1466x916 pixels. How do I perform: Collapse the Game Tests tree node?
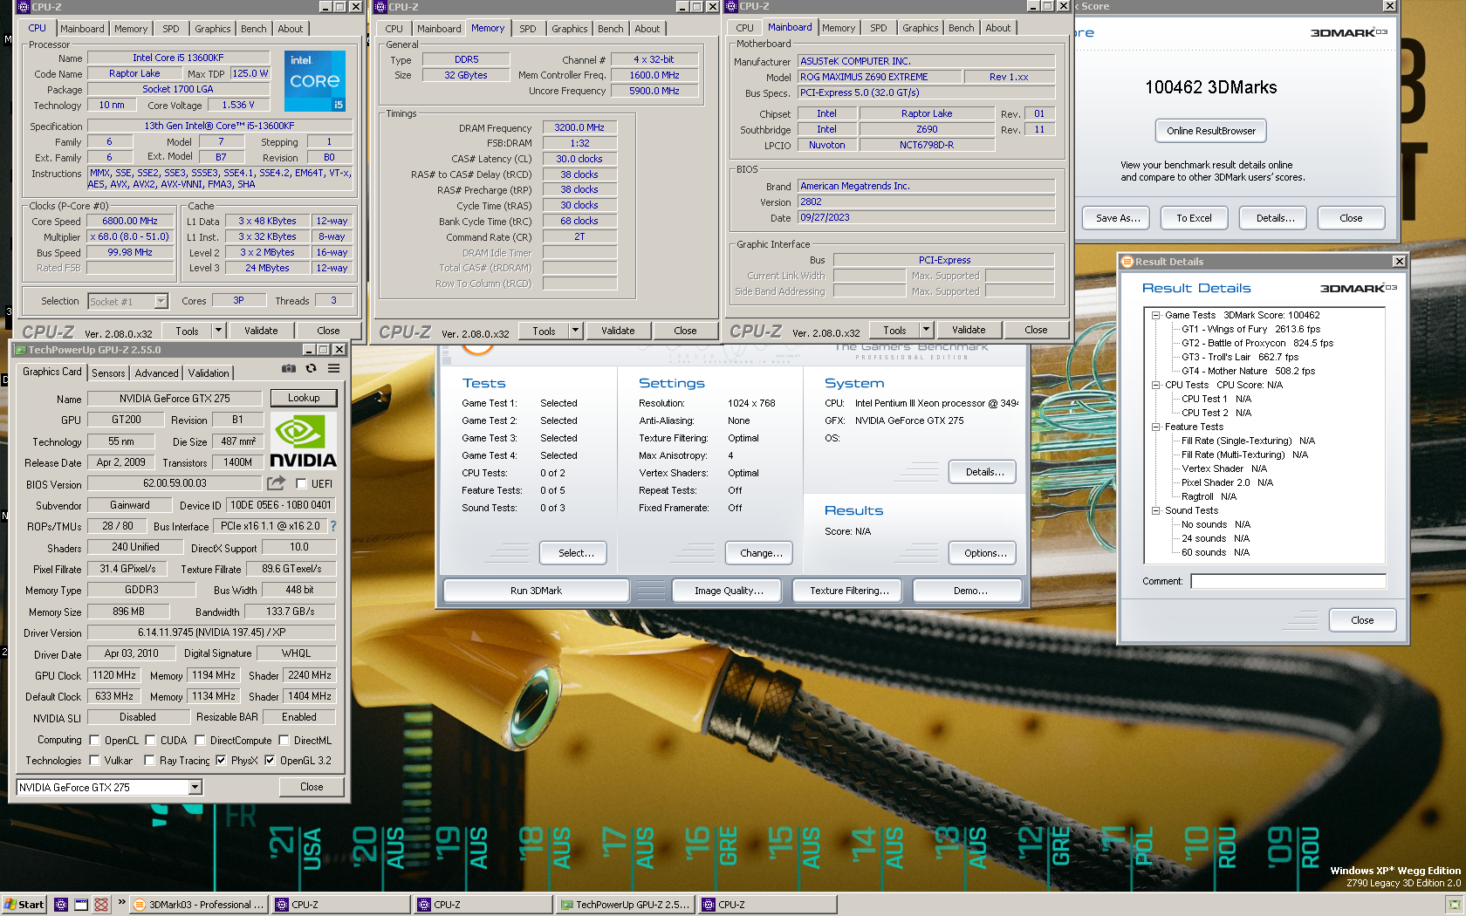[x=1155, y=315]
